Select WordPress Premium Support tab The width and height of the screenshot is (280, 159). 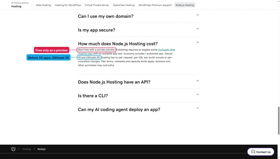(155, 5)
